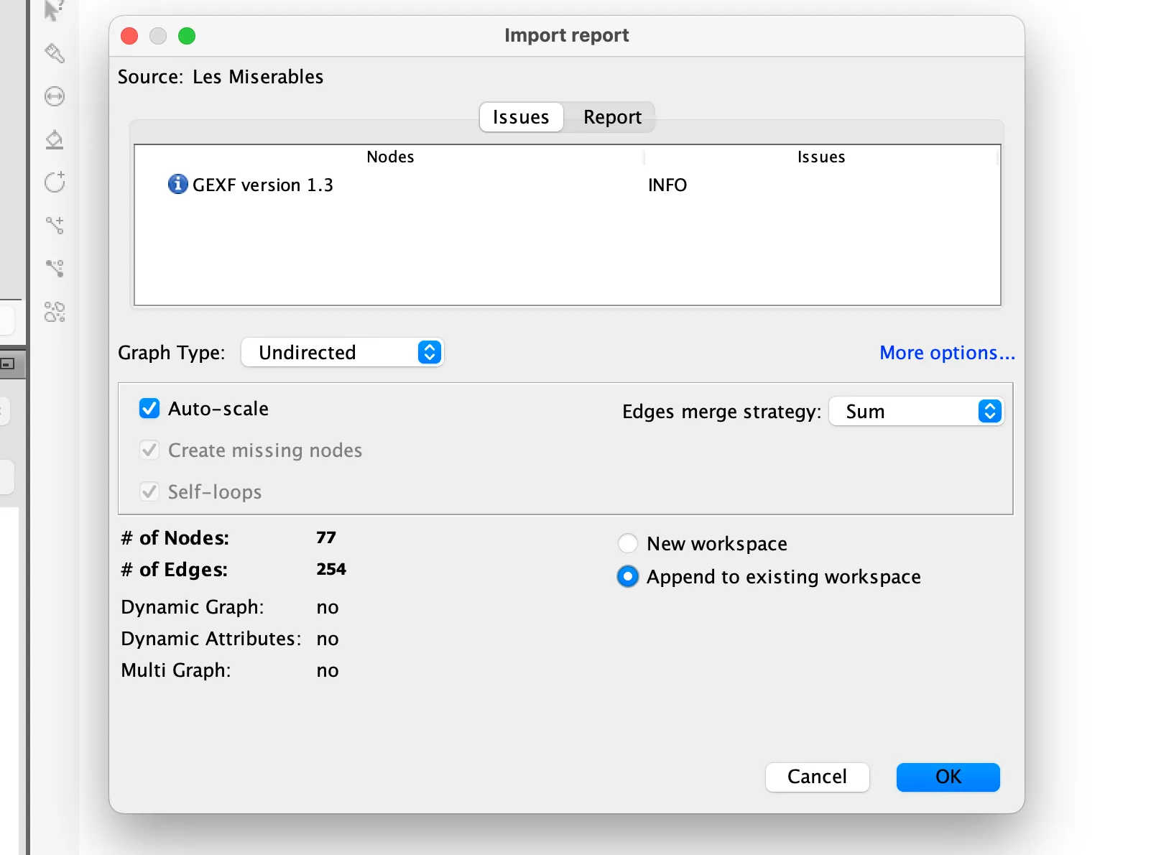Select the Painter brush tool
The width and height of the screenshot is (1151, 855).
tap(55, 53)
